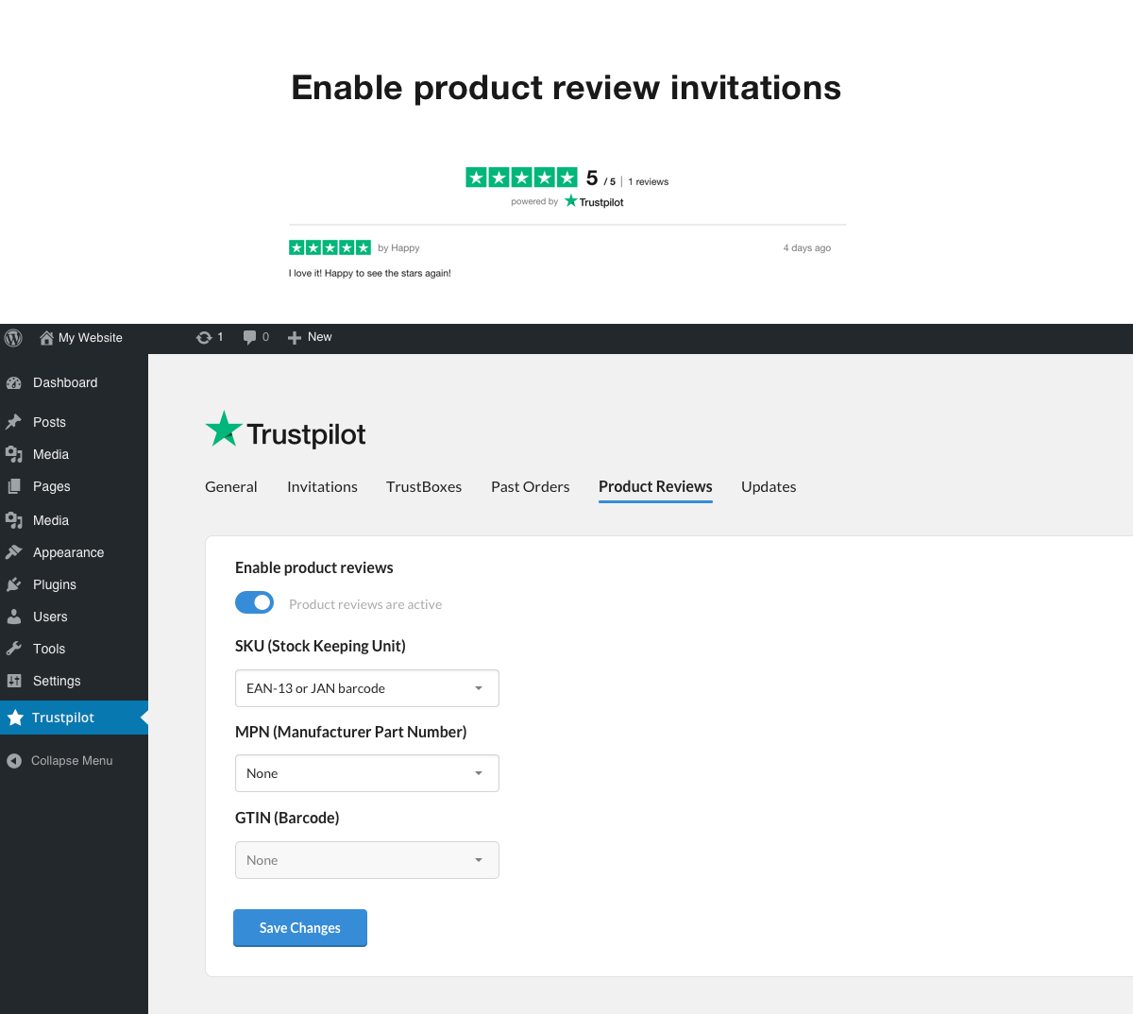Click the Appearance paintbrush icon
Viewport: 1133px width, 1014px height.
pos(14,552)
